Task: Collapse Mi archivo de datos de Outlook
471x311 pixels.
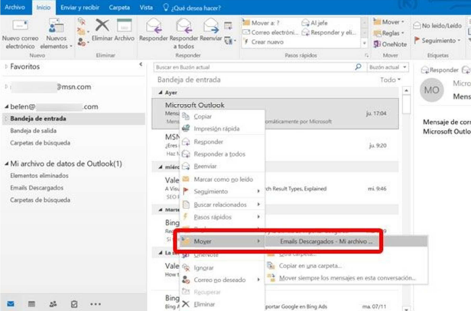Action: tap(6, 164)
